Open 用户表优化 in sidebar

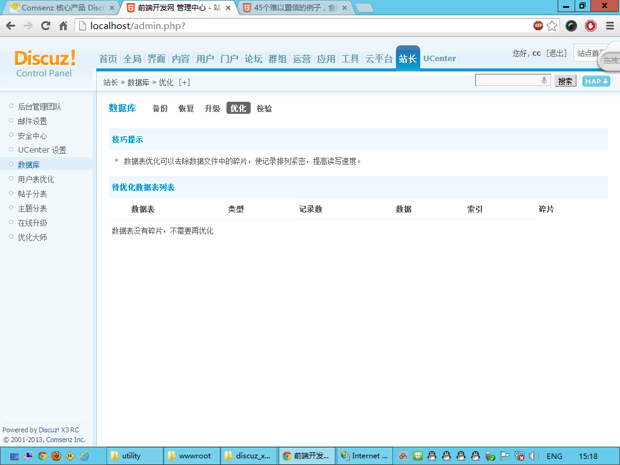36,179
